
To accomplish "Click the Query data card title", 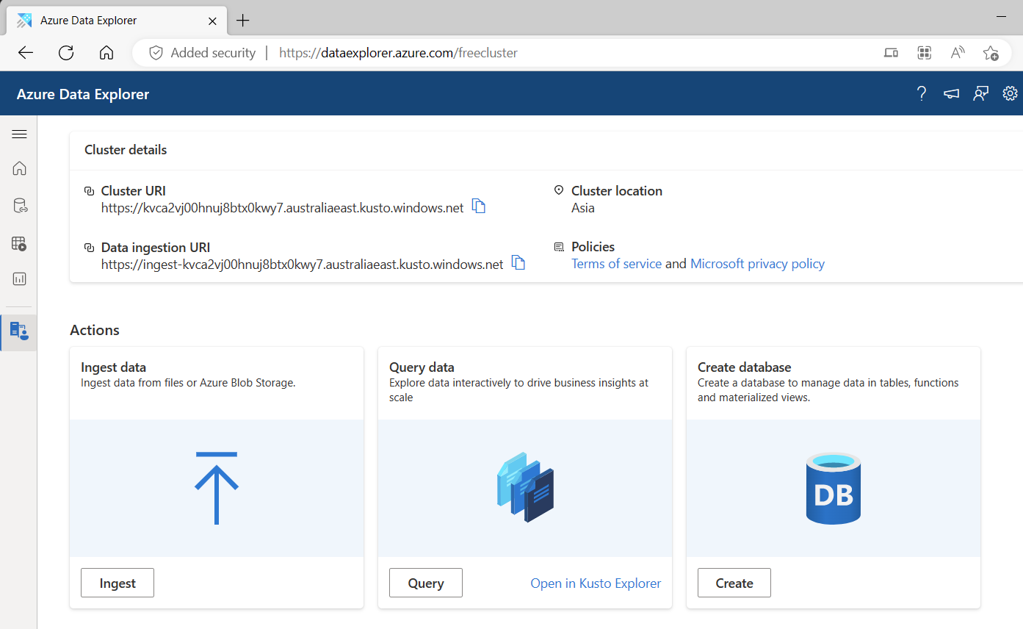I will pos(422,367).
